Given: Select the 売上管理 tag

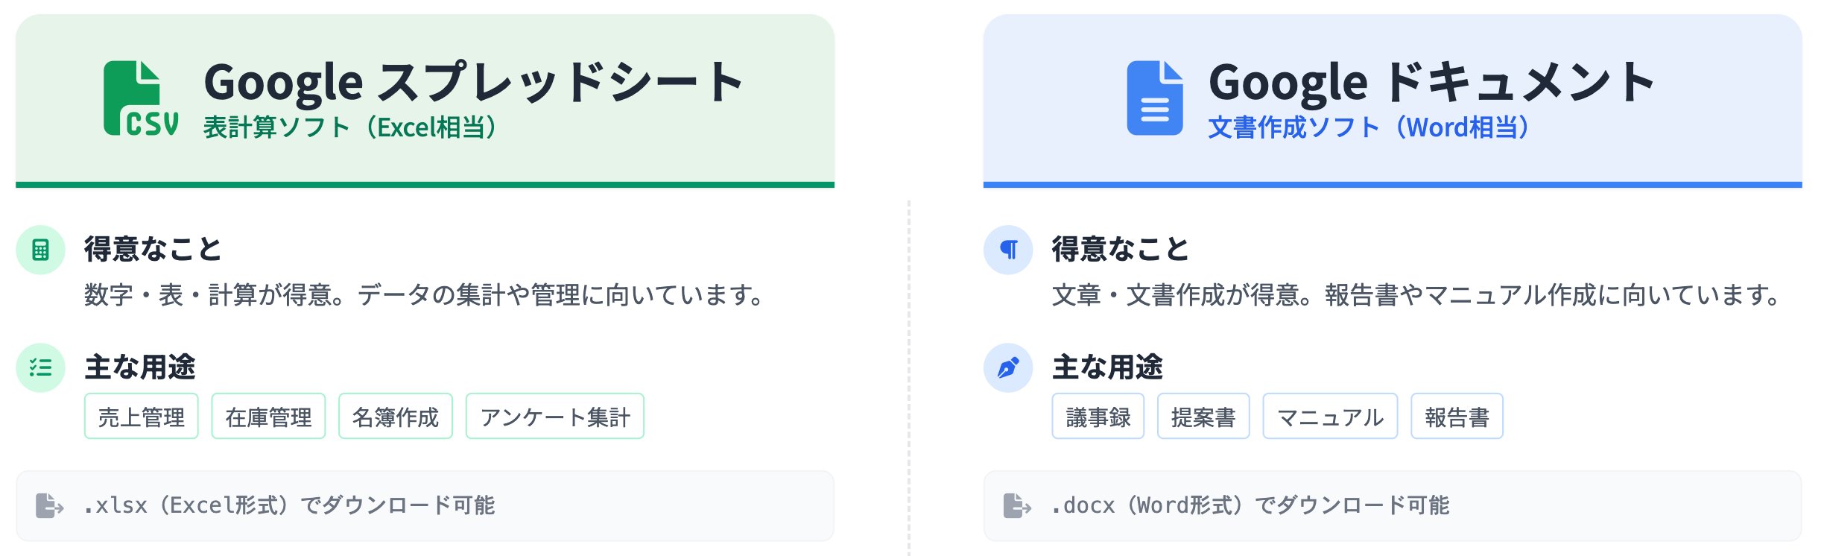Looking at the screenshot, I should tap(142, 417).
